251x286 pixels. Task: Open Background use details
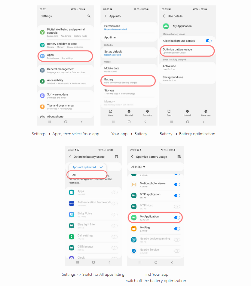pos(187,79)
